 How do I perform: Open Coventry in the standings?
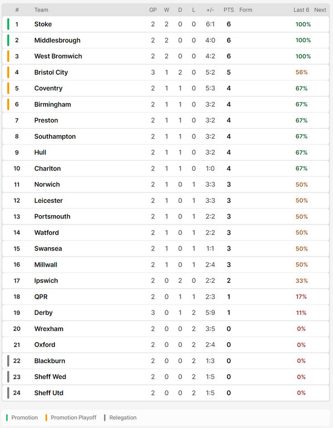tap(48, 88)
